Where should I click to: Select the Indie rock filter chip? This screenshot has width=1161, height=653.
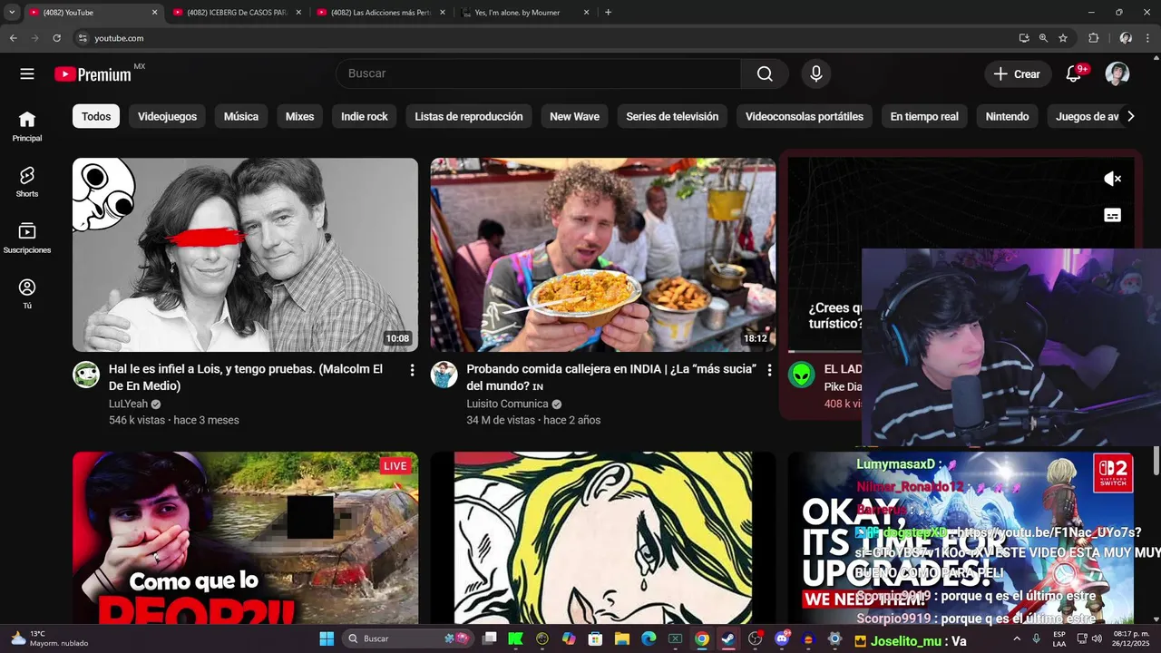click(x=365, y=116)
